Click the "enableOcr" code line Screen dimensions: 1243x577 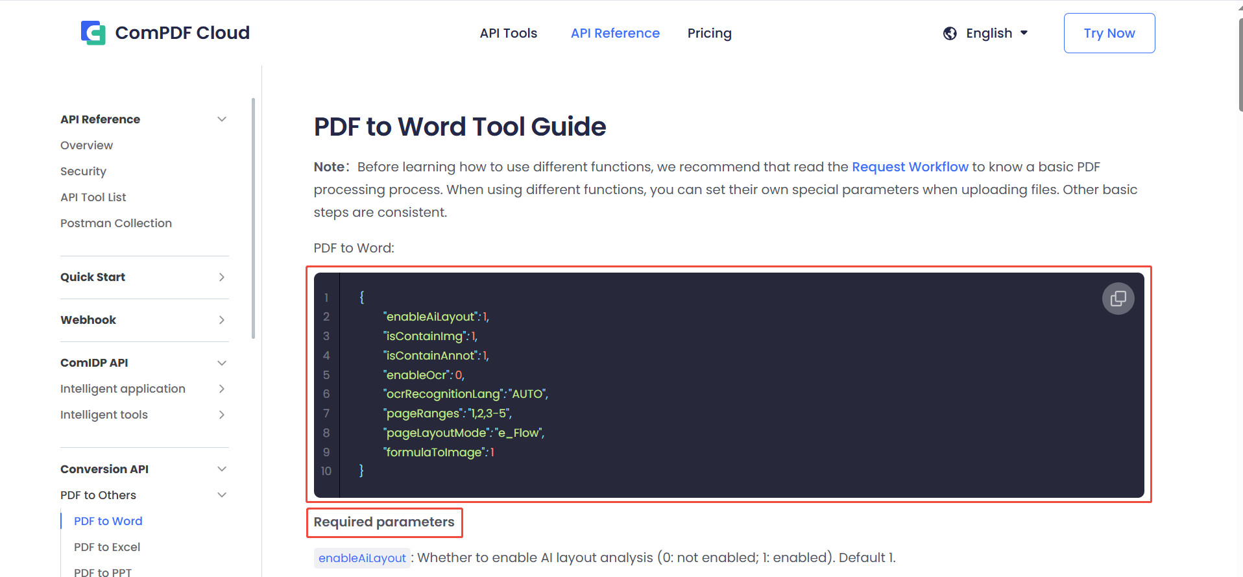click(424, 375)
